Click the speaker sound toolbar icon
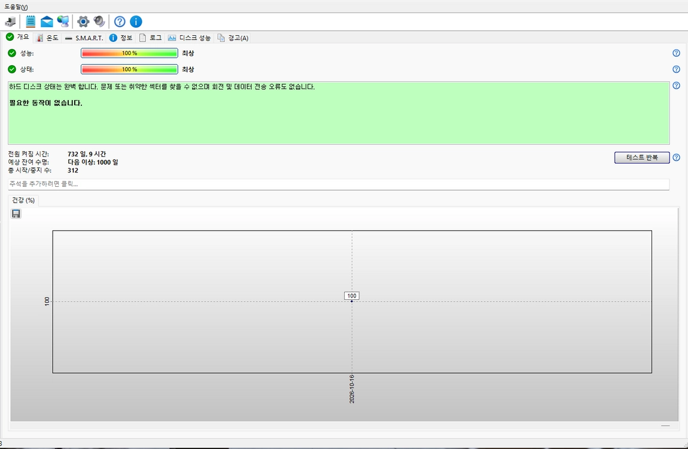The image size is (688, 449). pyautogui.click(x=99, y=22)
